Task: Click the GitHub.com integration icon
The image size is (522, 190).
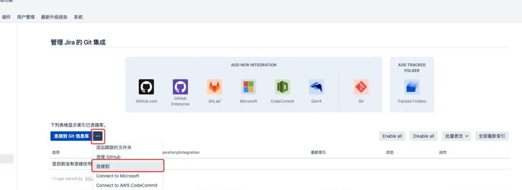Action: pos(146,87)
